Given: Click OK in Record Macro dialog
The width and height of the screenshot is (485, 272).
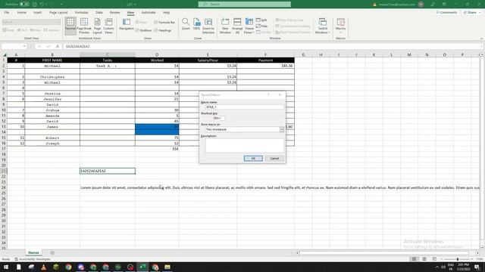Looking at the screenshot, I should point(253,159).
